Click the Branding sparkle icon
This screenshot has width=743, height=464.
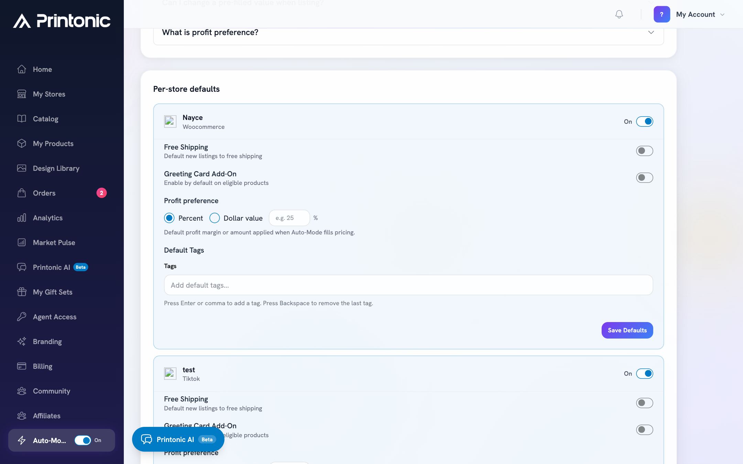(x=22, y=341)
